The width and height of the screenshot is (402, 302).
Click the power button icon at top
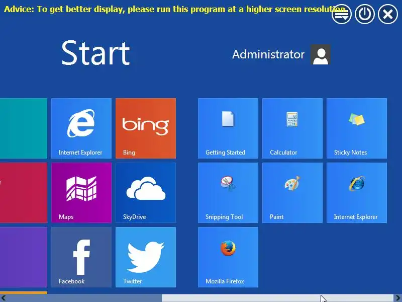pyautogui.click(x=365, y=14)
